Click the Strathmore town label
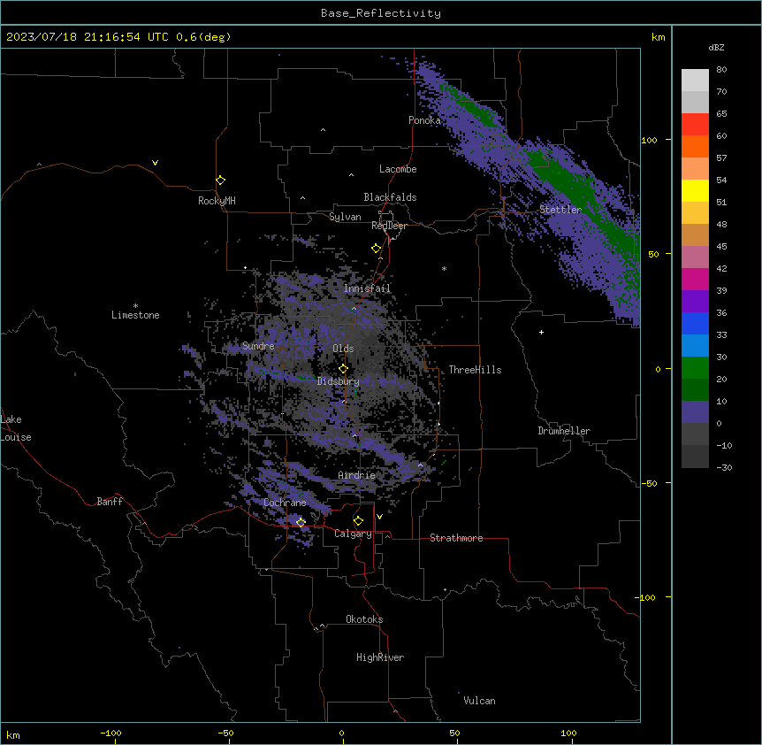The height and width of the screenshot is (745, 762). (456, 538)
